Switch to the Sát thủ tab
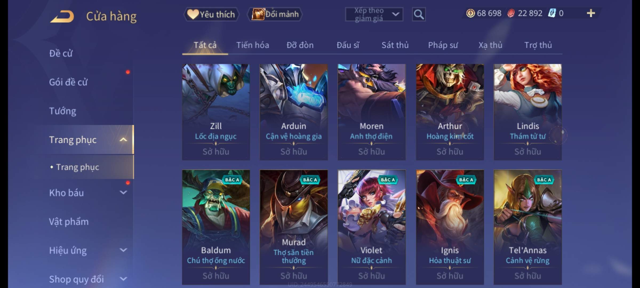Viewport: 640px width, 288px height. click(x=395, y=45)
